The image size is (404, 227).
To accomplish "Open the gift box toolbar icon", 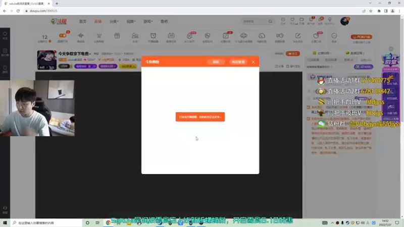I will (117, 36).
